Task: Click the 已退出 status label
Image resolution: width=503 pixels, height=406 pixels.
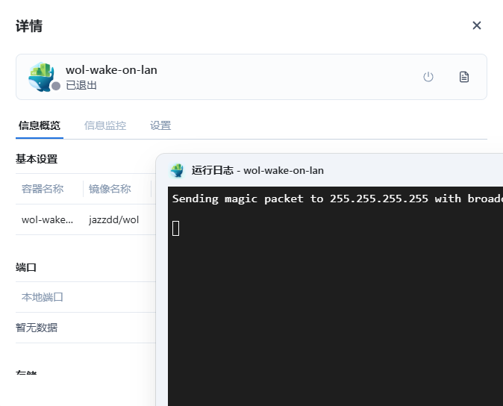Action: click(x=81, y=85)
